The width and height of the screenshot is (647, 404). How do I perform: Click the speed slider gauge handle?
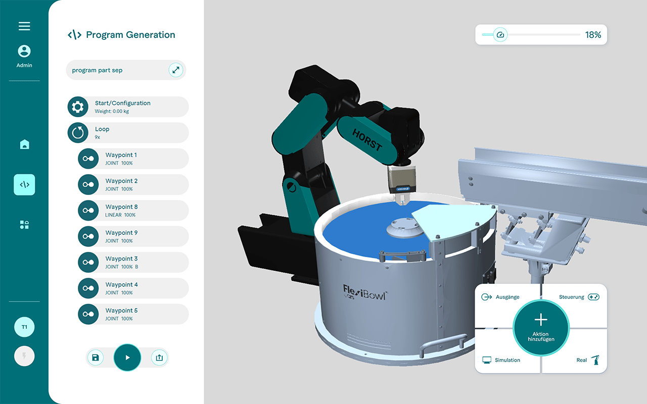[x=500, y=35]
